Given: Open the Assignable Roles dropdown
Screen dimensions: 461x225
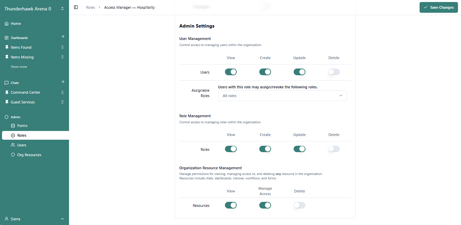Looking at the screenshot, I should point(282,96).
